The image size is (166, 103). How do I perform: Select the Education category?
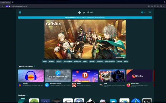(x=77, y=61)
